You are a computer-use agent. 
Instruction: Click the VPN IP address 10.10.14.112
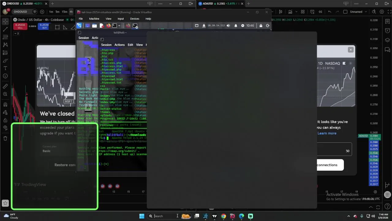coord(216,26)
